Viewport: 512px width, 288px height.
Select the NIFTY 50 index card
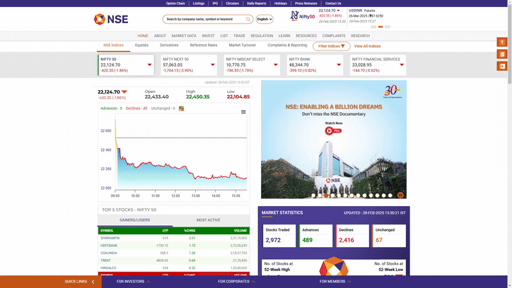coord(125,65)
